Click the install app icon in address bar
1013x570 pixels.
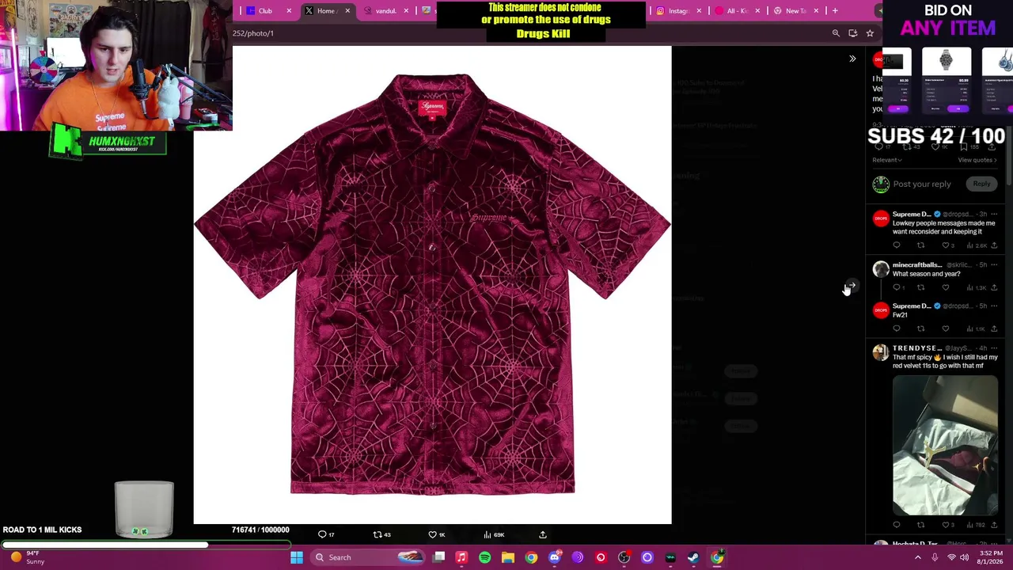[852, 33]
